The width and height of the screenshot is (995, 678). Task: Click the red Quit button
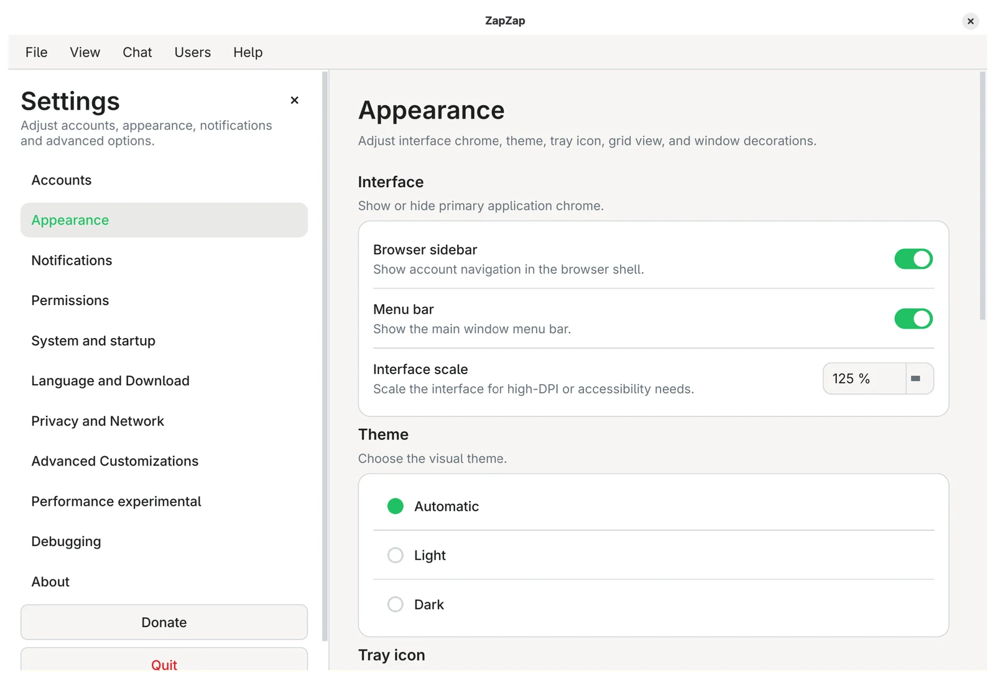[164, 662]
